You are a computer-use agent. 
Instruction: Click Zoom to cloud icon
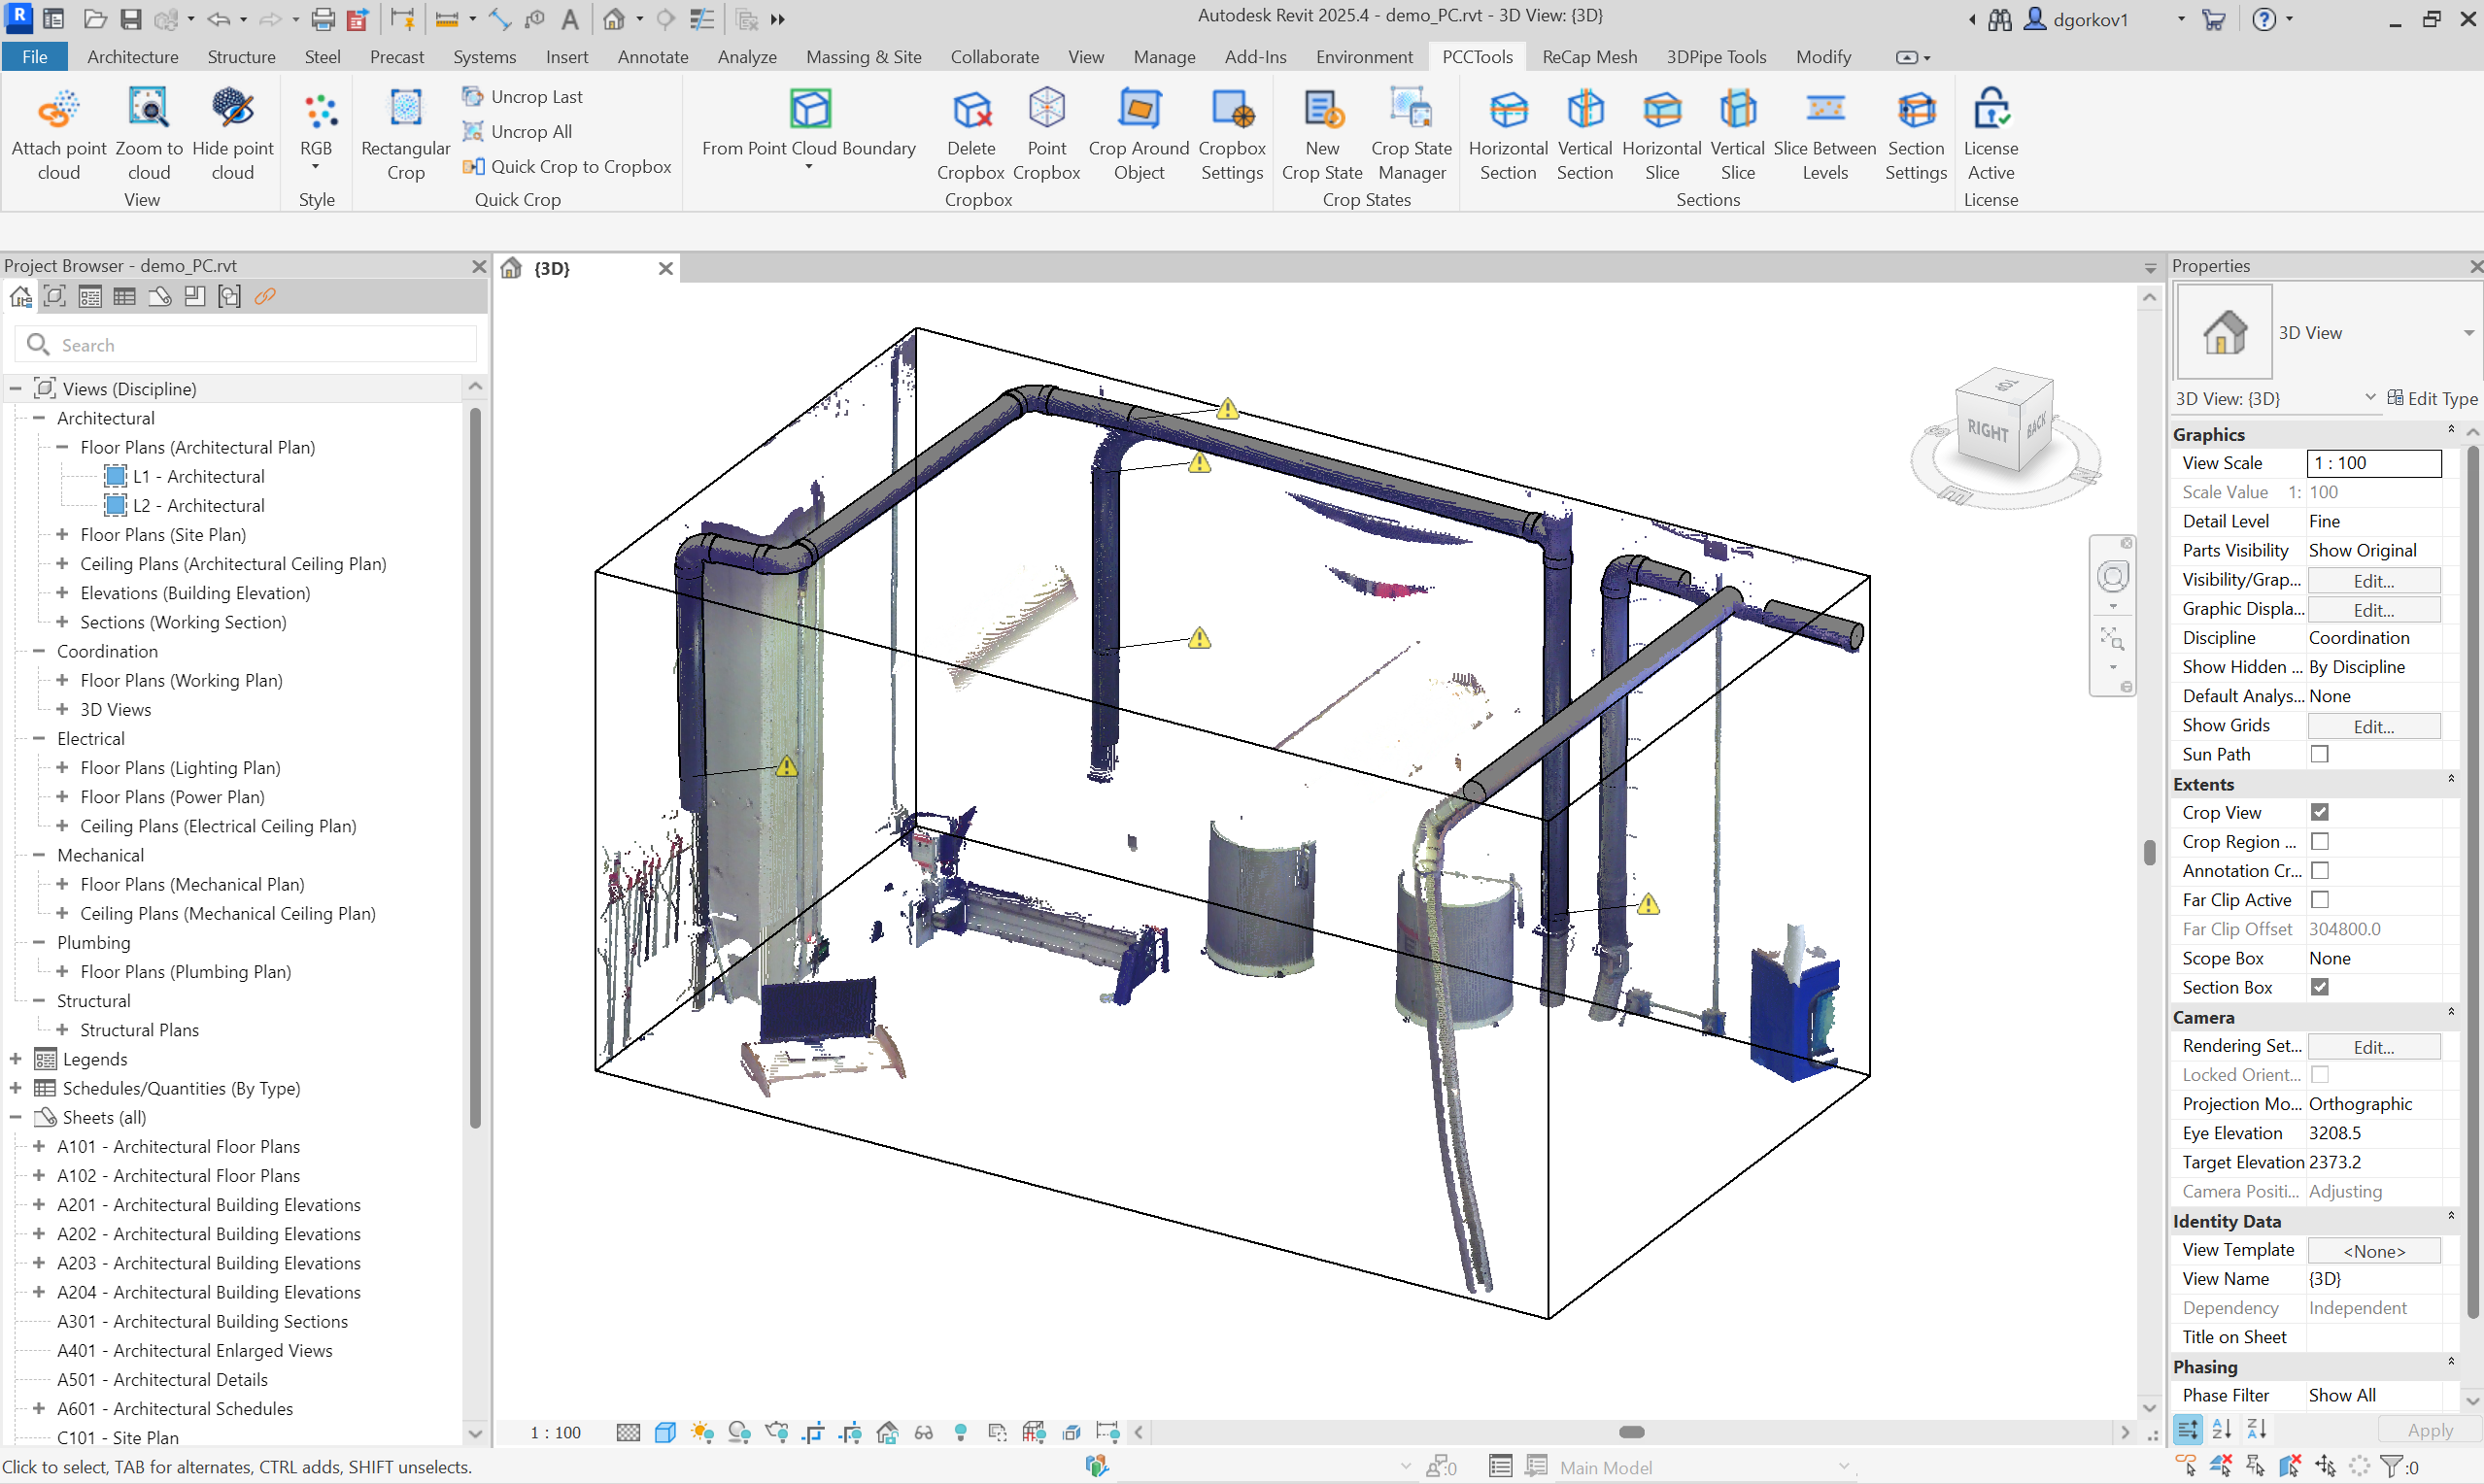149,133
